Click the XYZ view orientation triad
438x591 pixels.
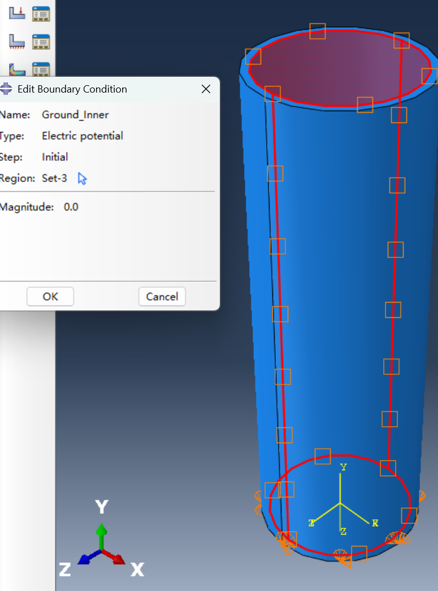(x=102, y=539)
